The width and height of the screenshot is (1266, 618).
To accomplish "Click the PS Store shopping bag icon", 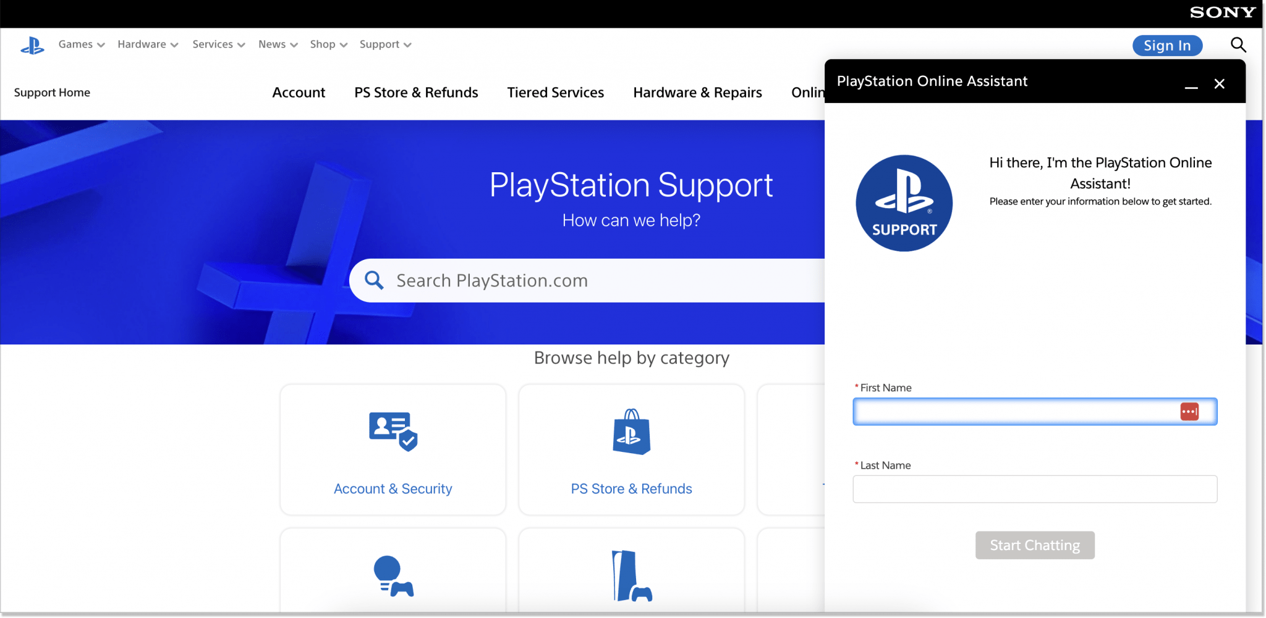I will pyautogui.click(x=631, y=432).
